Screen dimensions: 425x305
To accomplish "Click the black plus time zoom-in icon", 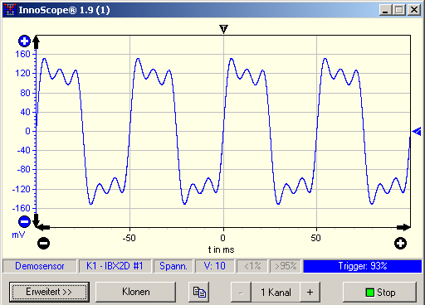I will [x=400, y=243].
